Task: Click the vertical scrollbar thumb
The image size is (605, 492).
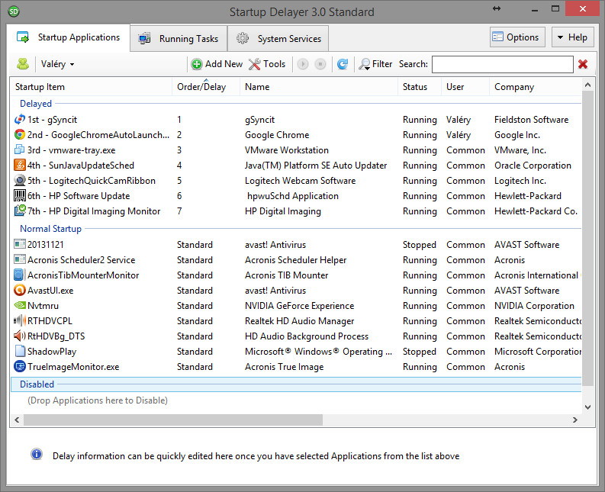Action: (587, 239)
